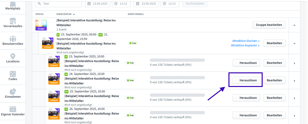Collapse the Gruppe row chevron
308x124 pixels.
click(x=294, y=25)
